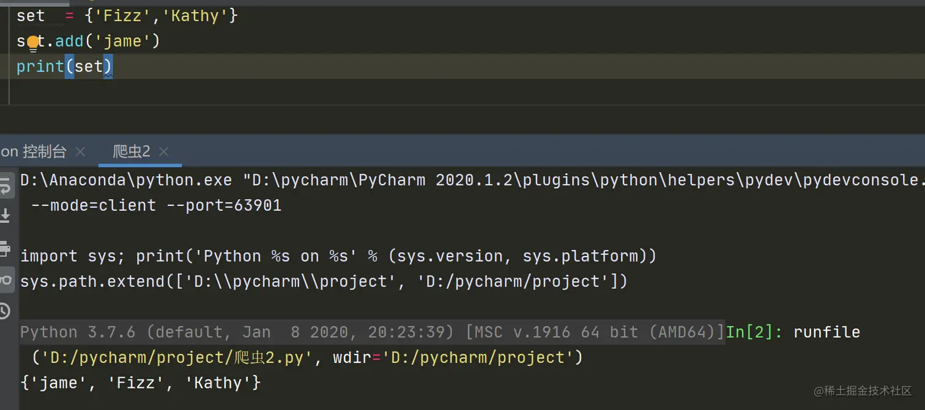Click runfile command text in console
Viewport: 925px width, 410px height.
[x=827, y=332]
